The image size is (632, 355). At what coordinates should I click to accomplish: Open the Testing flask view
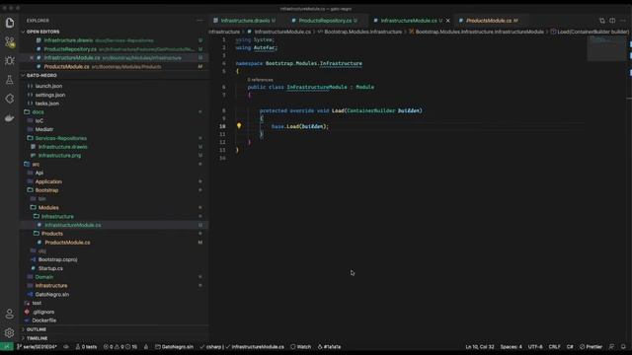coord(10,80)
